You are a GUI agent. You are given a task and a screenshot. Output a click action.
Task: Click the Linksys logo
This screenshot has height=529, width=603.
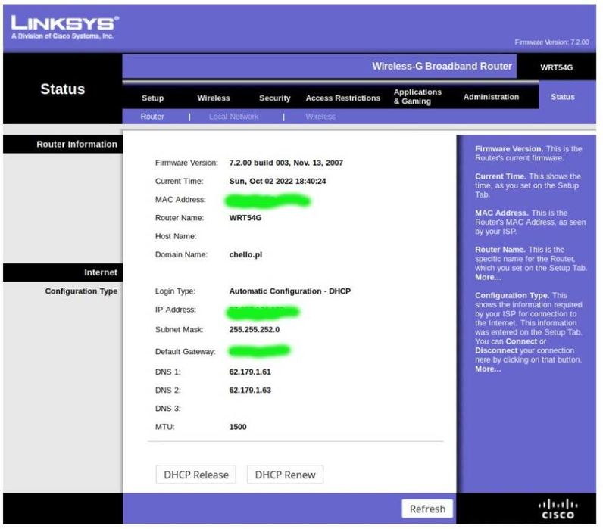coord(64,27)
